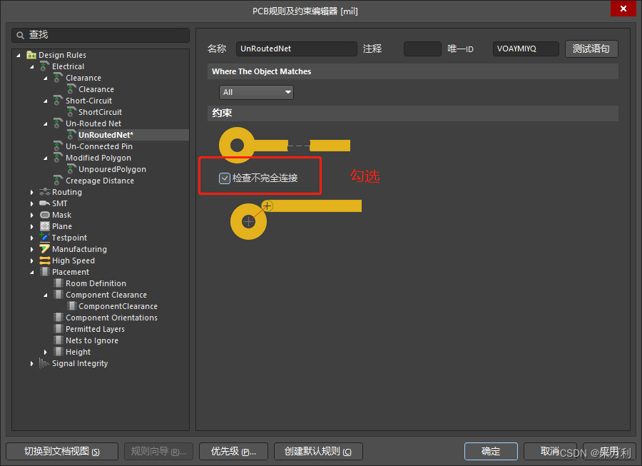Click the 名称 UnRoutedNet text field
642x466 pixels.
coord(296,49)
